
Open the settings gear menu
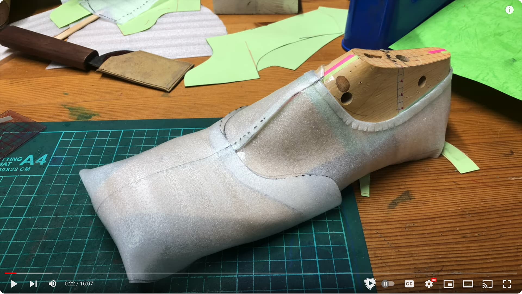pos(429,284)
